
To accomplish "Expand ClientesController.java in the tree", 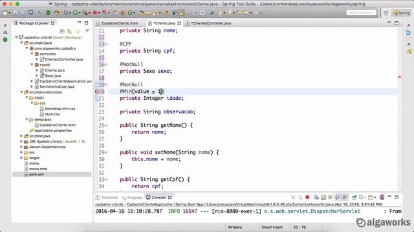I will (x=37, y=59).
